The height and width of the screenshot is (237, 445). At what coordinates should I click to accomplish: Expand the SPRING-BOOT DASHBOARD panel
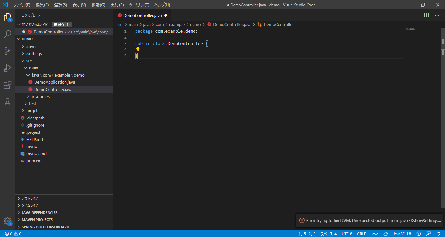pyautogui.click(x=64, y=227)
